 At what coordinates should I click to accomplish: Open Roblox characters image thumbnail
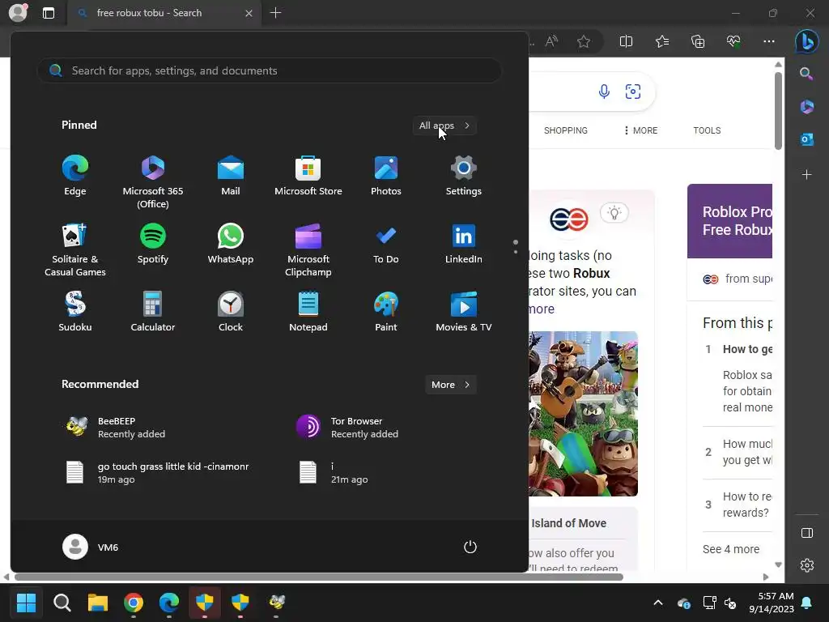point(583,414)
